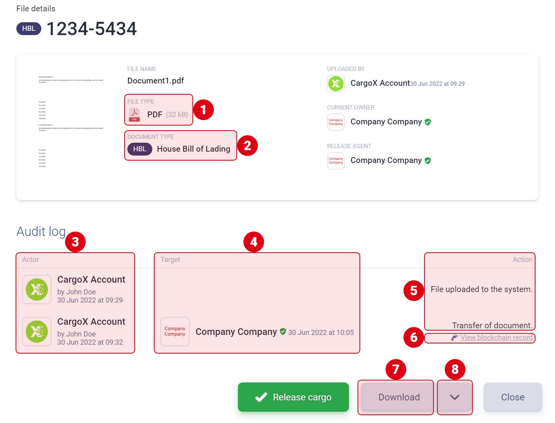555x423 pixels.
Task: Click second CargoX Account avatar in audit log
Action: click(37, 332)
